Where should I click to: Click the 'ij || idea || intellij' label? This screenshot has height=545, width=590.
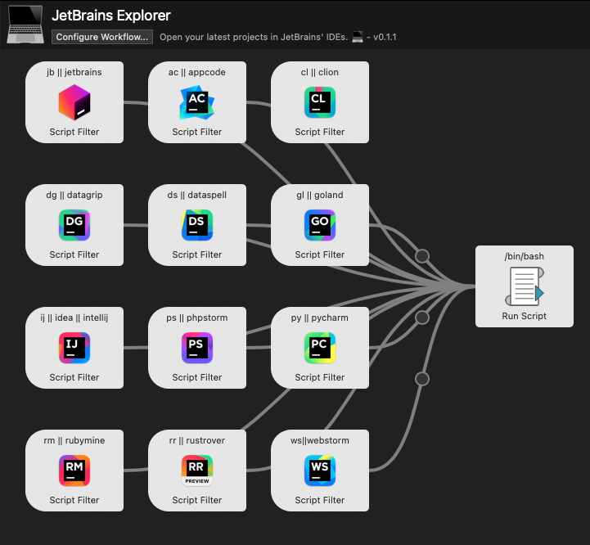(74, 318)
